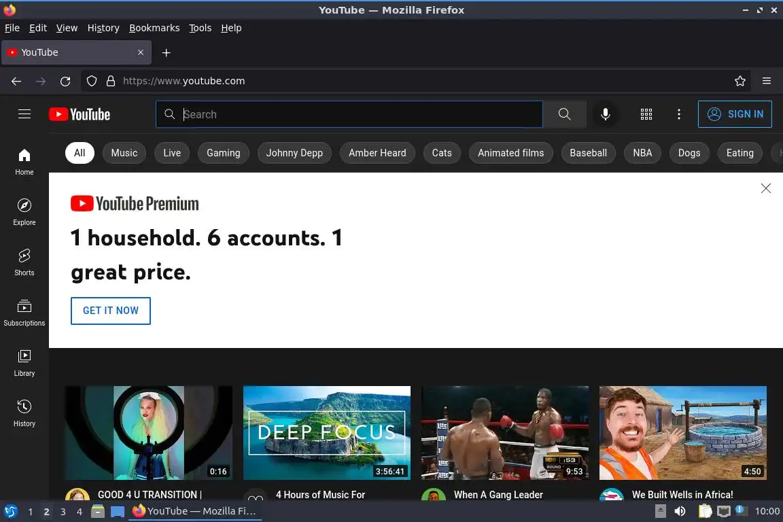Select the Animated films filter chip
Viewport: 783px width, 522px height.
(510, 153)
